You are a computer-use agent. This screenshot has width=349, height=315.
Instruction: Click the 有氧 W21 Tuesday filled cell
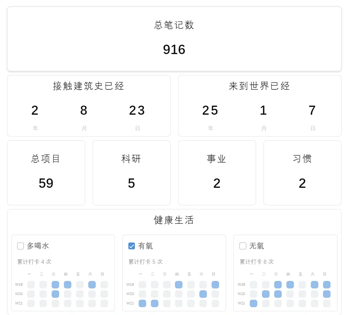(x=155, y=303)
